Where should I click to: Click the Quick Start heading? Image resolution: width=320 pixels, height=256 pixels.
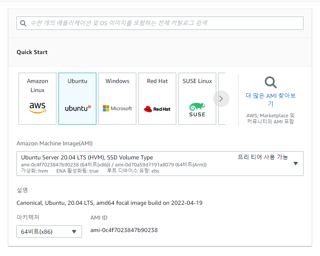click(x=32, y=52)
